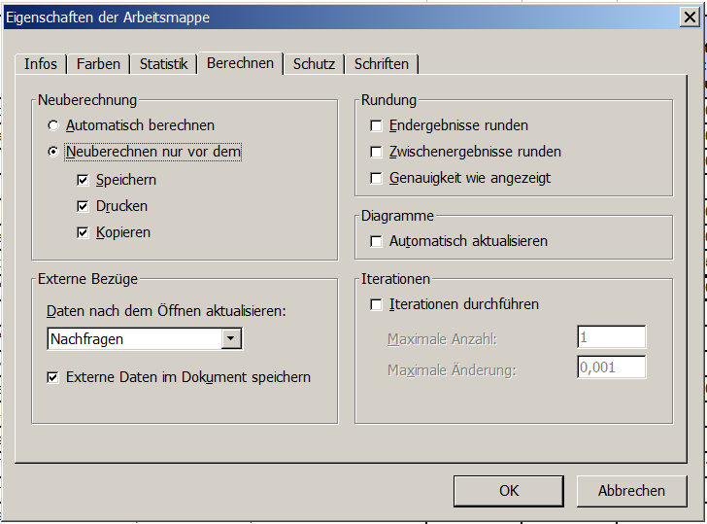Click the Maximale Anzahl input field

pos(612,337)
